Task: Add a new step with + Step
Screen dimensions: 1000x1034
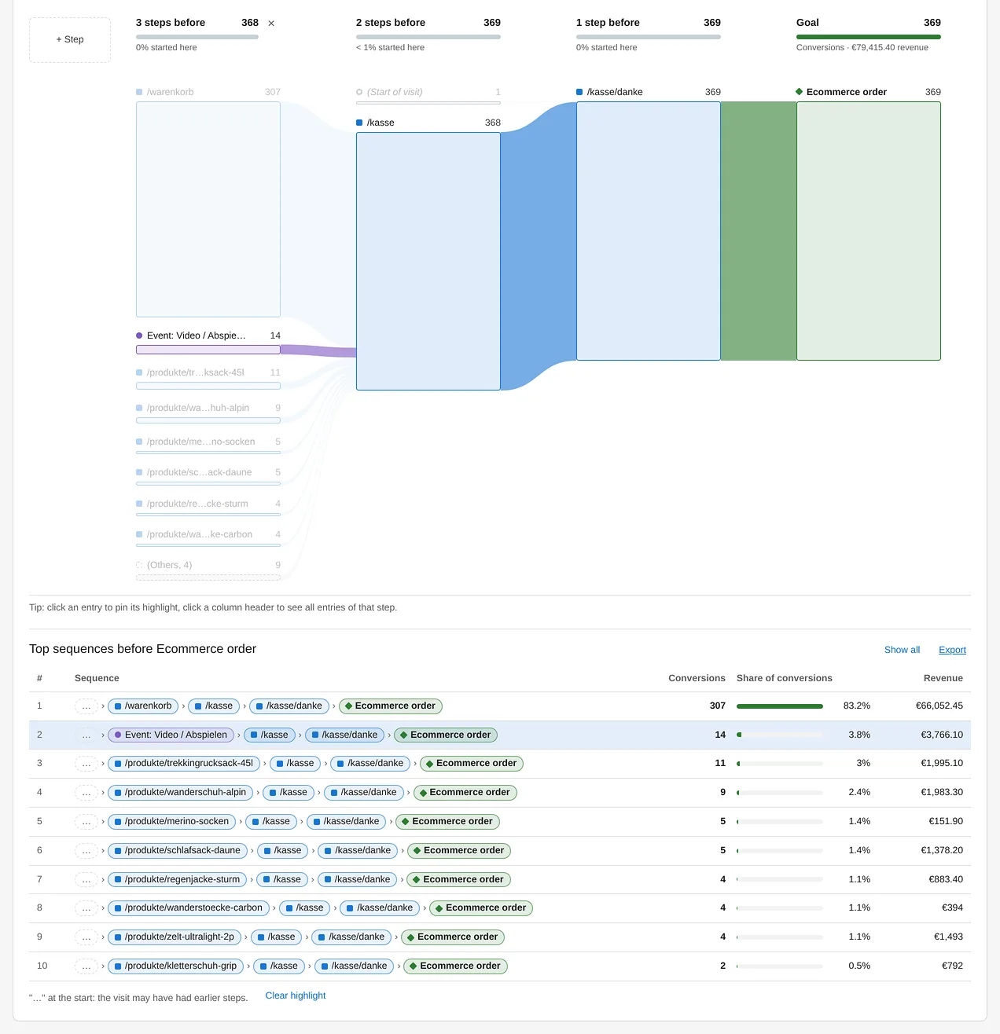Action: 70,39
